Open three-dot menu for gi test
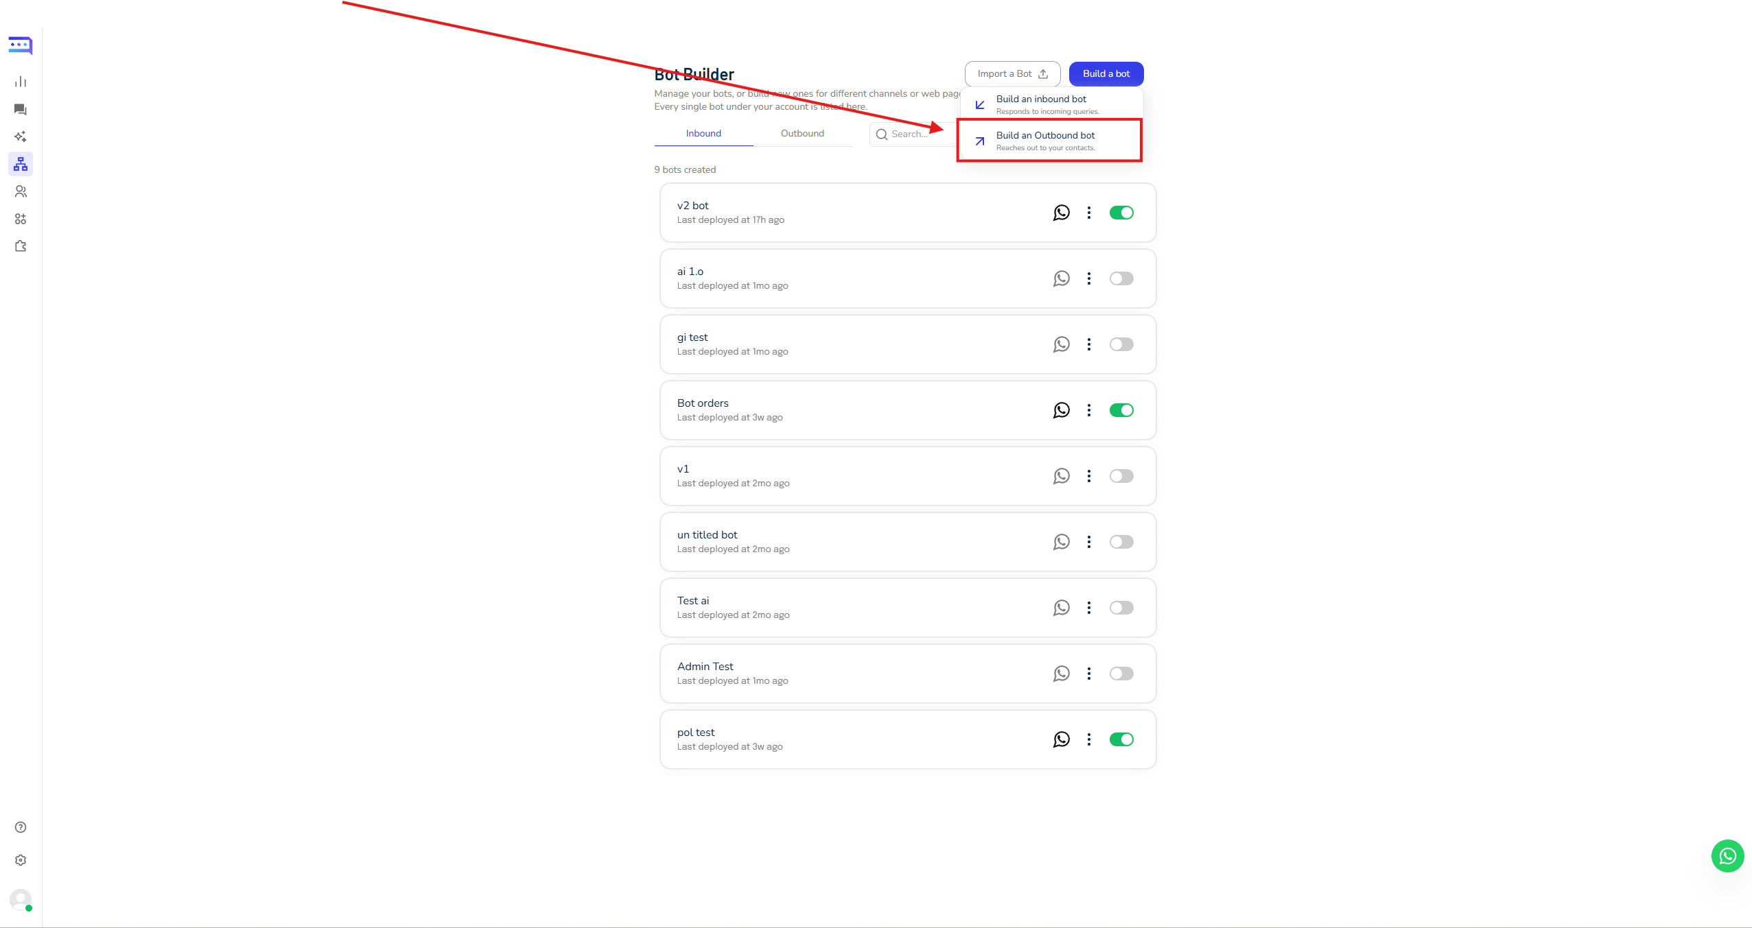Viewport: 1752px width, 928px height. pyautogui.click(x=1088, y=344)
